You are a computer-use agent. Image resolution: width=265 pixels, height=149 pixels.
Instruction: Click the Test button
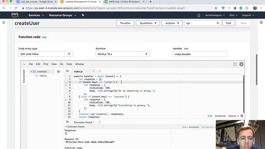pos(228,23)
